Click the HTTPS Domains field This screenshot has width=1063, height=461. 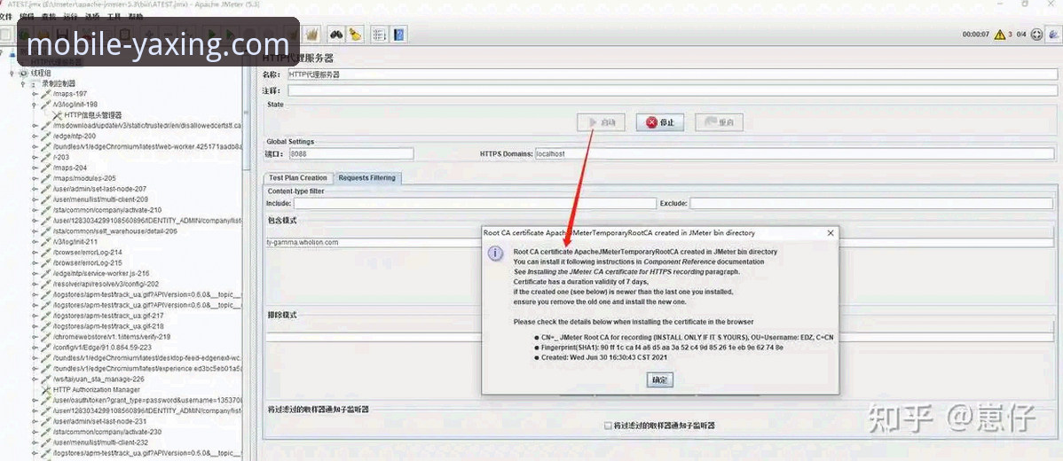(794, 153)
